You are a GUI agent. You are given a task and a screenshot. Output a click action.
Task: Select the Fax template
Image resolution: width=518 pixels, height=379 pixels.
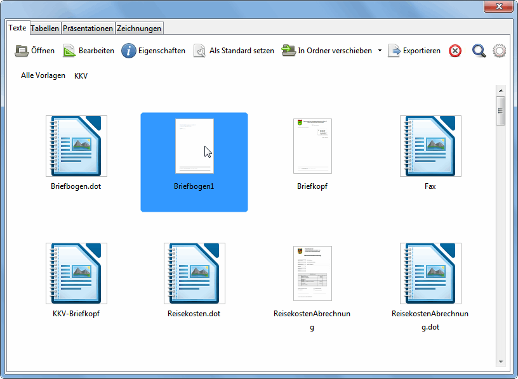pos(430,146)
